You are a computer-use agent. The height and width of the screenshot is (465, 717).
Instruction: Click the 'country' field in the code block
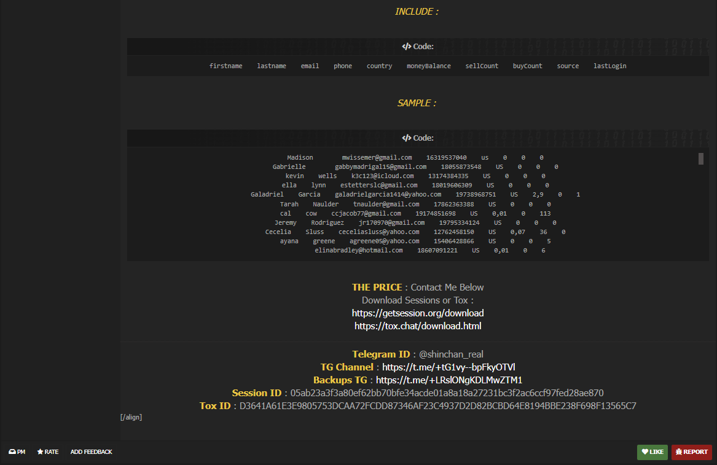tap(379, 66)
